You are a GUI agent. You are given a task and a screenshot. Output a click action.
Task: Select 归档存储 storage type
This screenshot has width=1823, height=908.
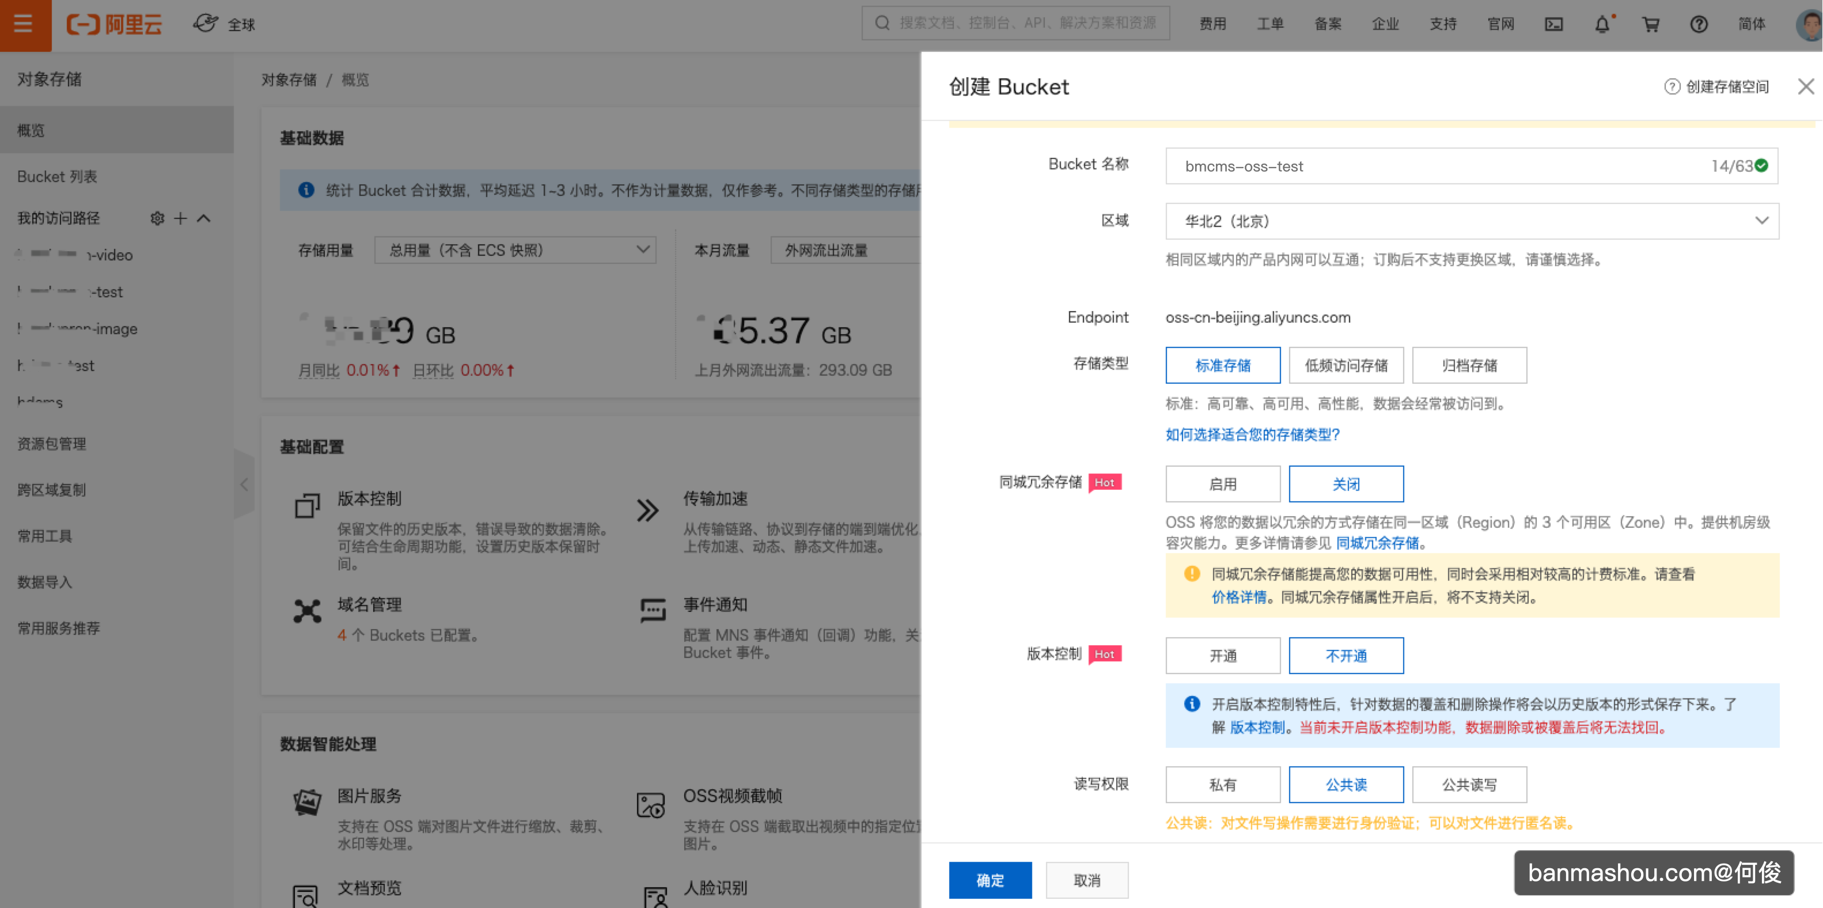(1469, 365)
